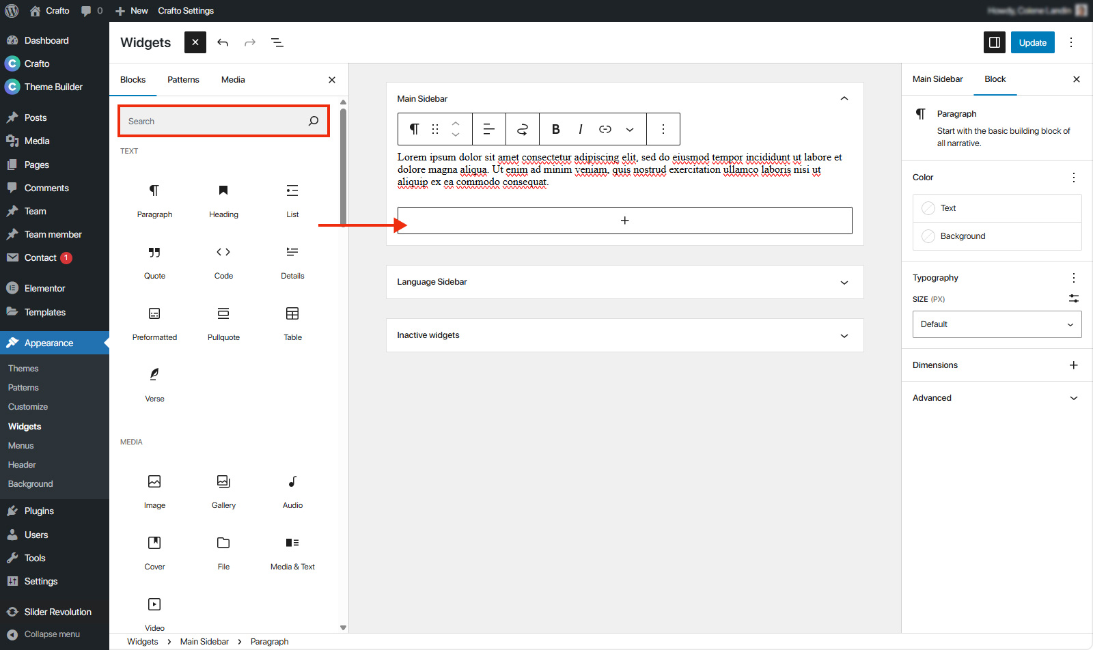Insert a File block
The width and height of the screenshot is (1093, 650).
pos(223,553)
